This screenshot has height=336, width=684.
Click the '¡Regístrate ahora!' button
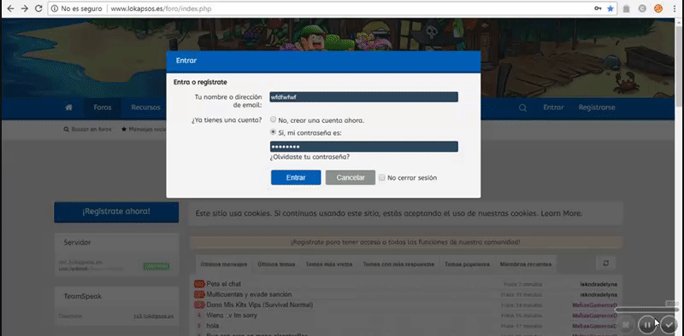[116, 212]
